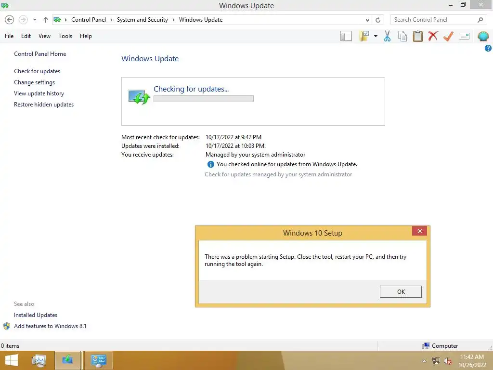Image resolution: width=493 pixels, height=370 pixels.
Task: Click Managed by your system administrator text
Action: pos(255,155)
